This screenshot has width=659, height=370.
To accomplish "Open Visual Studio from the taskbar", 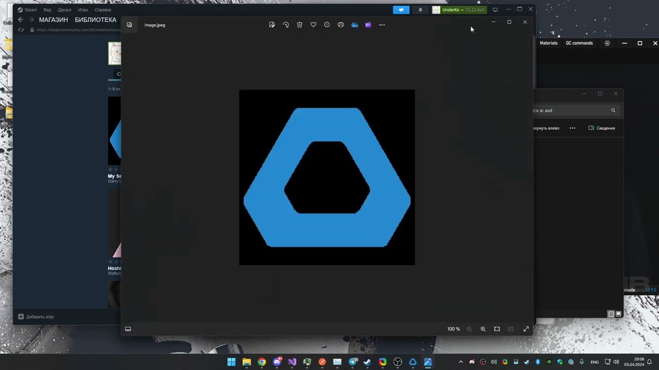I will 292,362.
